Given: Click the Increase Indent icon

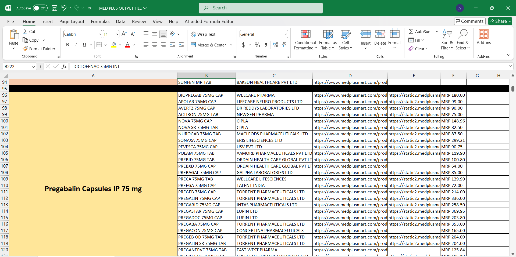Looking at the screenshot, I should click(x=181, y=45).
